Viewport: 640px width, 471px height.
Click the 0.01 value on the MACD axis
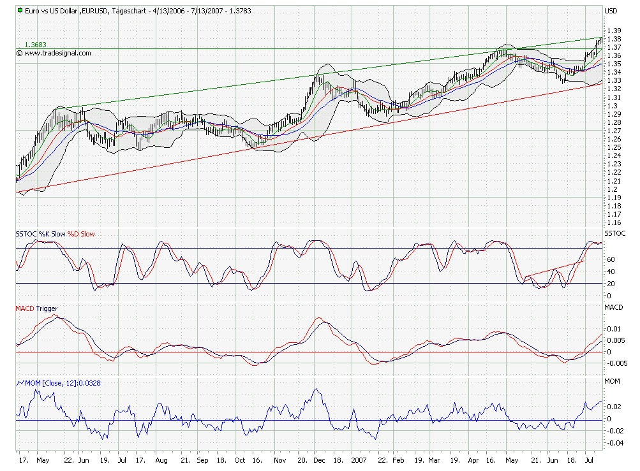(613, 329)
